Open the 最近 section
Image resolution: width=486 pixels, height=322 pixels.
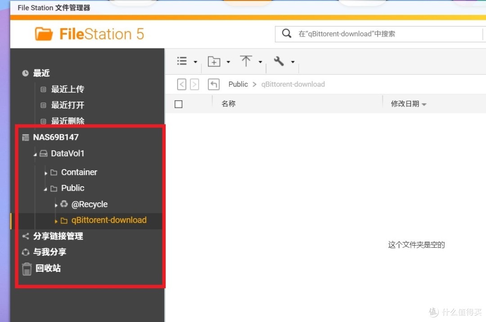tap(41, 73)
